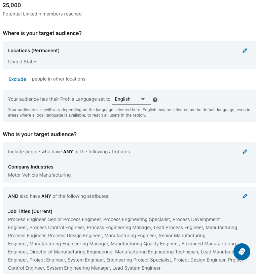This screenshot has width=259, height=274.
Task: Click the Motor Vehicle Manufacturing industry
Action: pyautogui.click(x=39, y=175)
